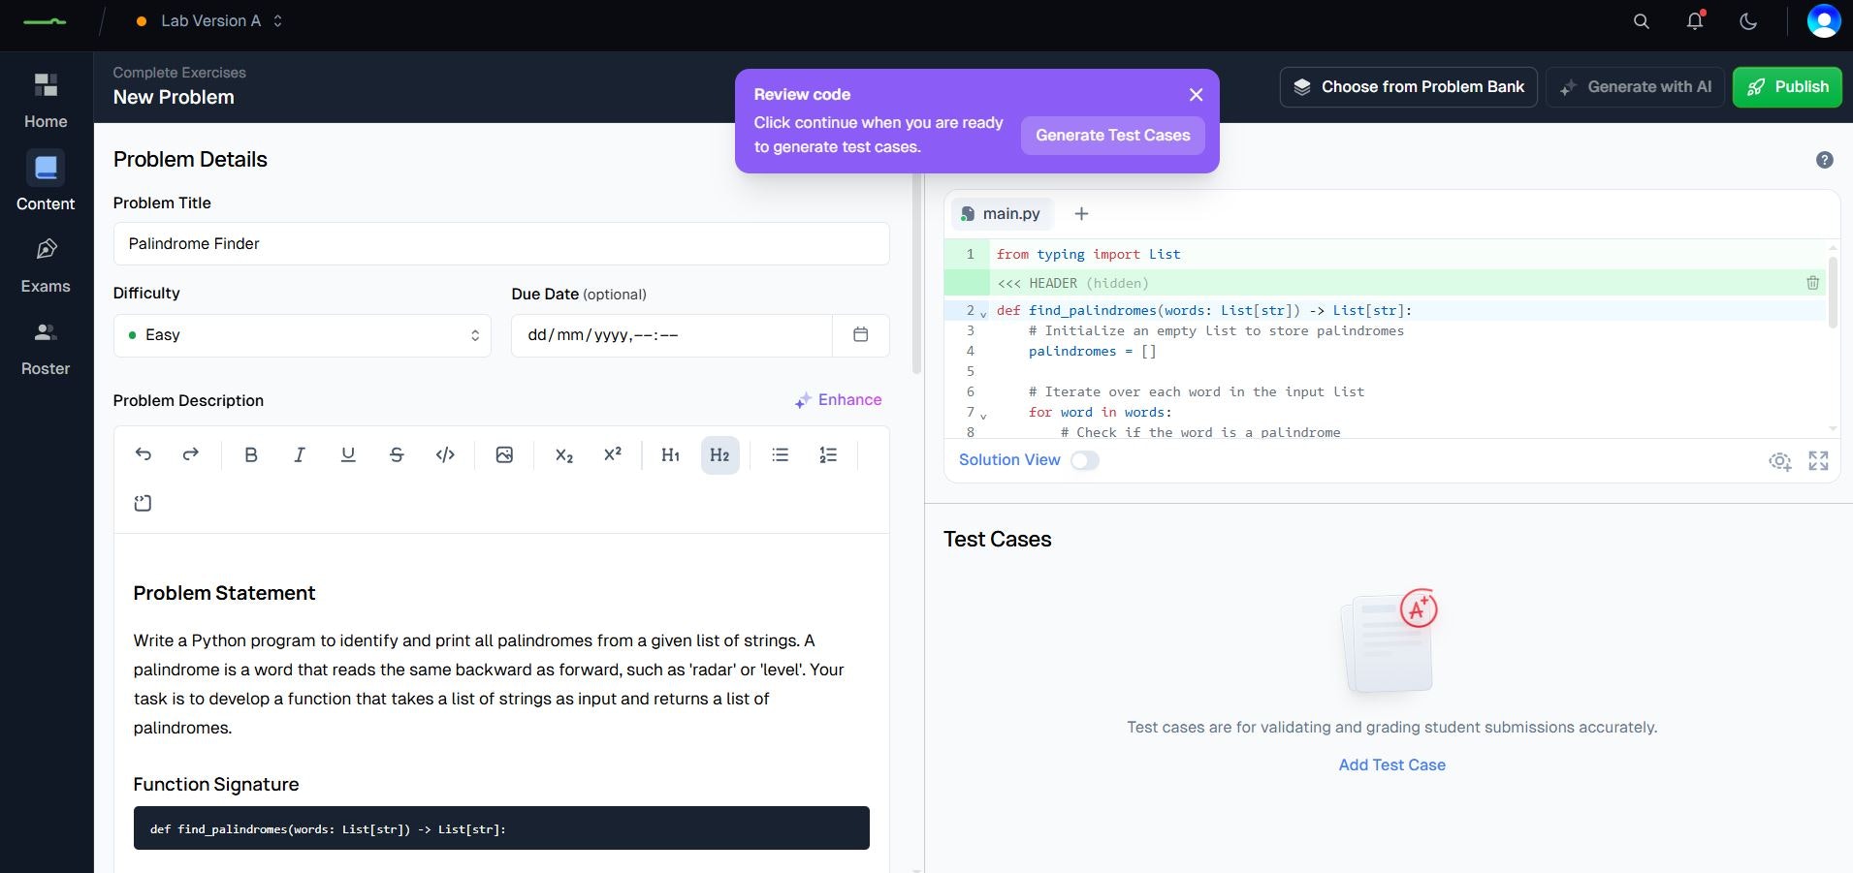The image size is (1853, 873).
Task: Dismiss the Review code popup
Action: pos(1196,94)
